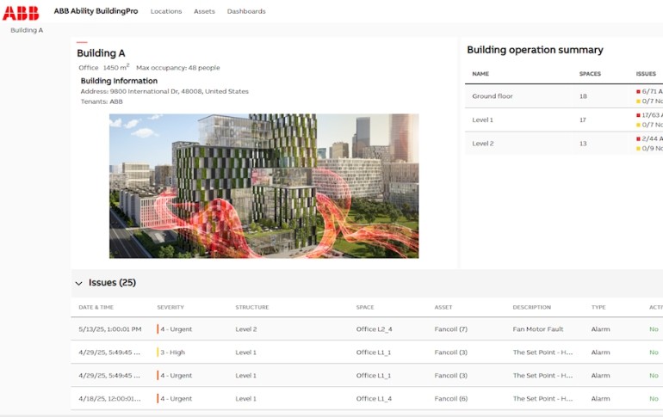Open the Dashboards menu
The width and height of the screenshot is (663, 417).
[246, 11]
